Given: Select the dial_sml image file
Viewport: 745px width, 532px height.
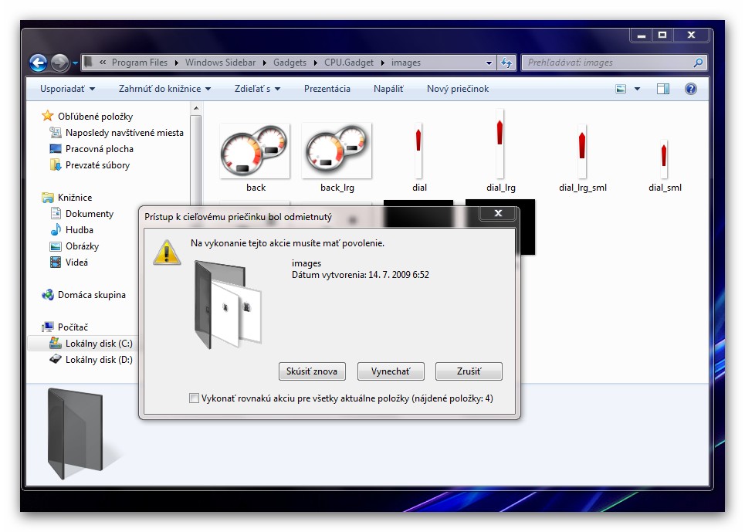Looking at the screenshot, I should tap(664, 165).
